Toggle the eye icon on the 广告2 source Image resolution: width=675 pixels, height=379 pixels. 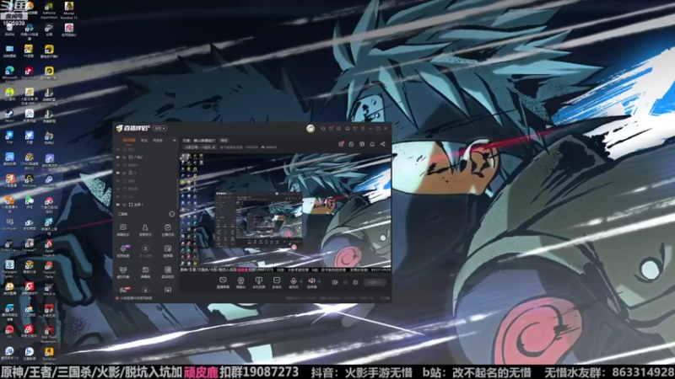(117, 157)
